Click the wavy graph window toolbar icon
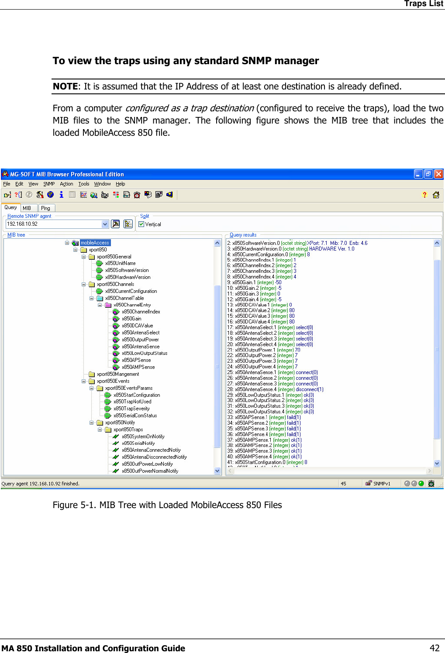Image resolution: width=445 pixels, height=653 pixels. click(127, 195)
